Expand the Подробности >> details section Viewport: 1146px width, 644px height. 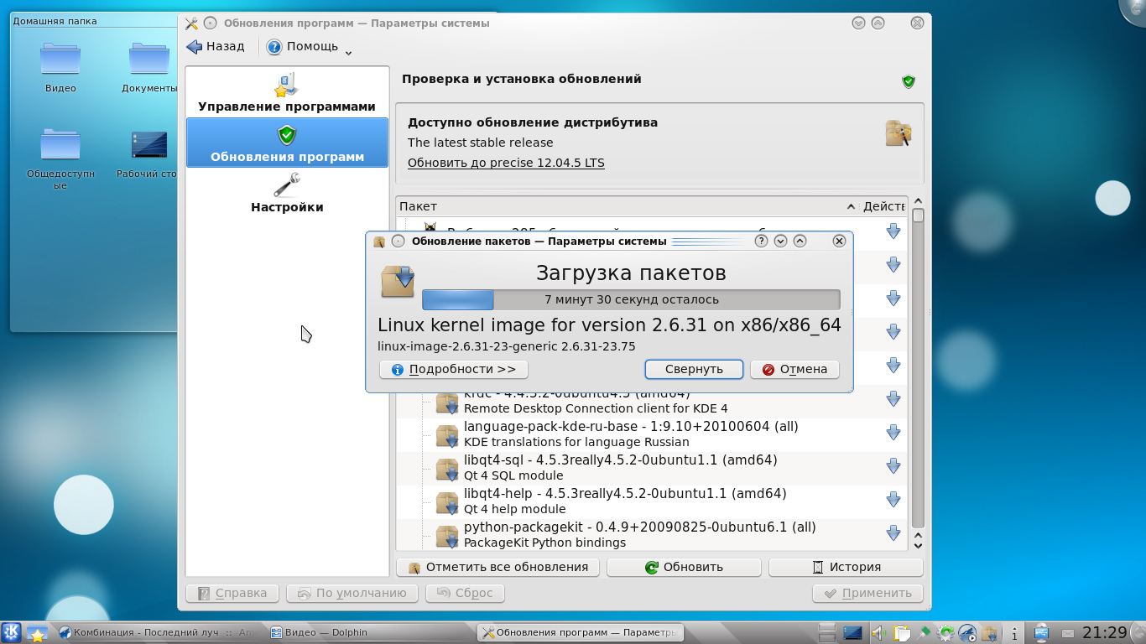pos(453,369)
